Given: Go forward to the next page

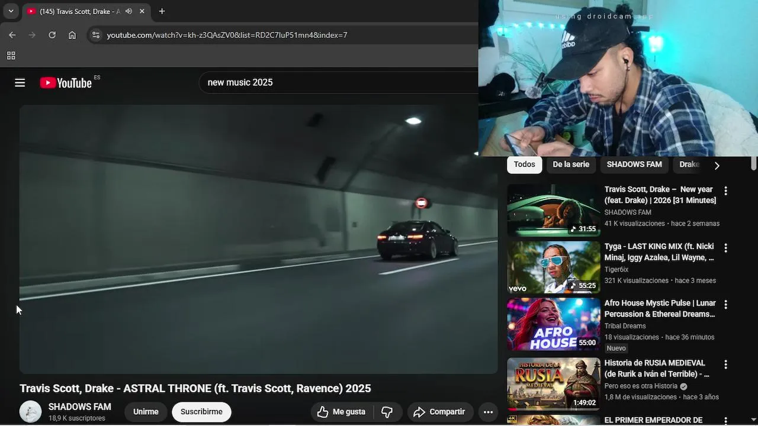Looking at the screenshot, I should (x=32, y=35).
